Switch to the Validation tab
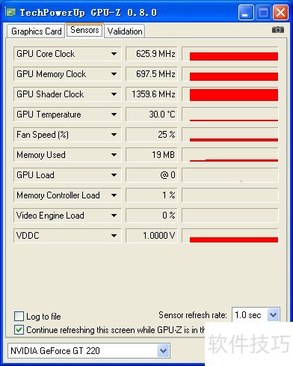The image size is (293, 366). [x=125, y=31]
